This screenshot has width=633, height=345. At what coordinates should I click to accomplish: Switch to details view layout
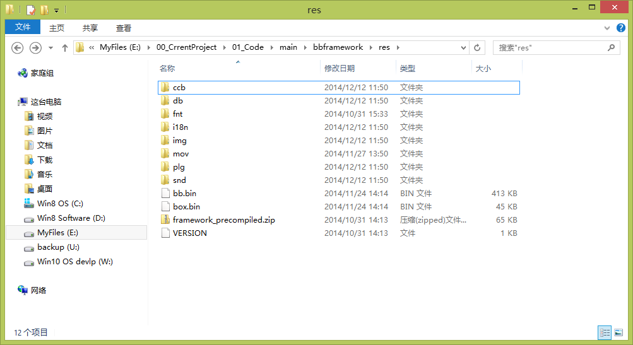[x=605, y=332]
